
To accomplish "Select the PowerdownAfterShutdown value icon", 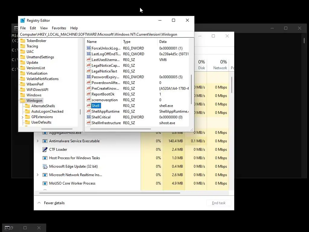I will click(x=89, y=82).
